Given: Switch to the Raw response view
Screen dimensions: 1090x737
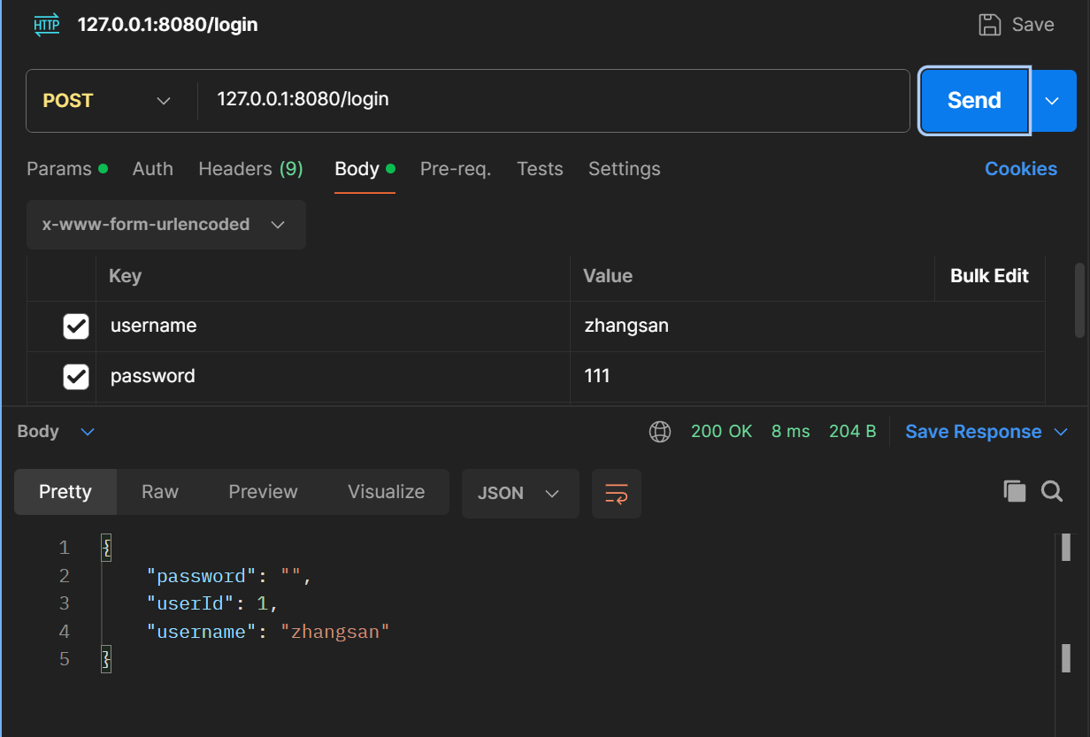Looking at the screenshot, I should click(160, 492).
